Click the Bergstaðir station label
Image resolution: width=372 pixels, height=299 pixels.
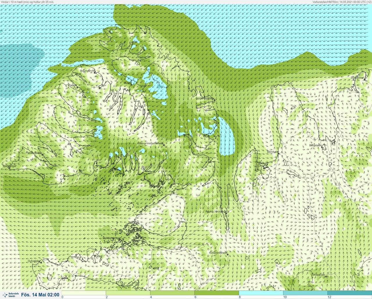click(x=315, y=145)
